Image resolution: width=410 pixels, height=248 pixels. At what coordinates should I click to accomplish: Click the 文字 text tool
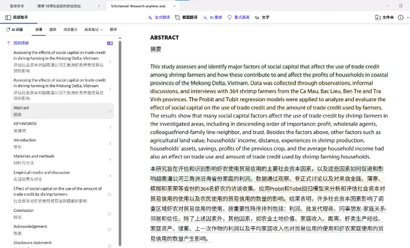(262, 17)
